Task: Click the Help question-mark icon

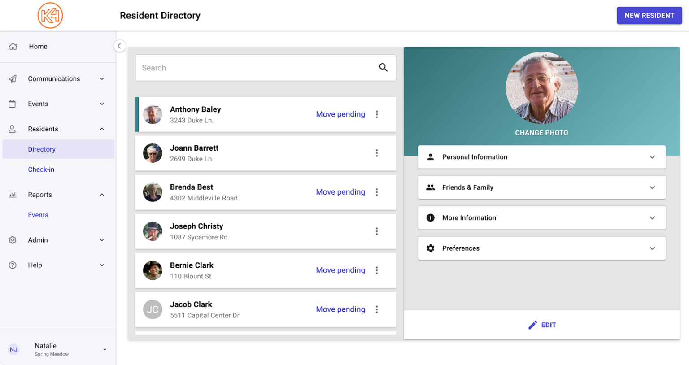Action: [13, 265]
